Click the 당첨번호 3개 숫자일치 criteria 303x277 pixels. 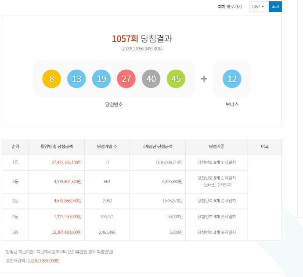[216, 232]
